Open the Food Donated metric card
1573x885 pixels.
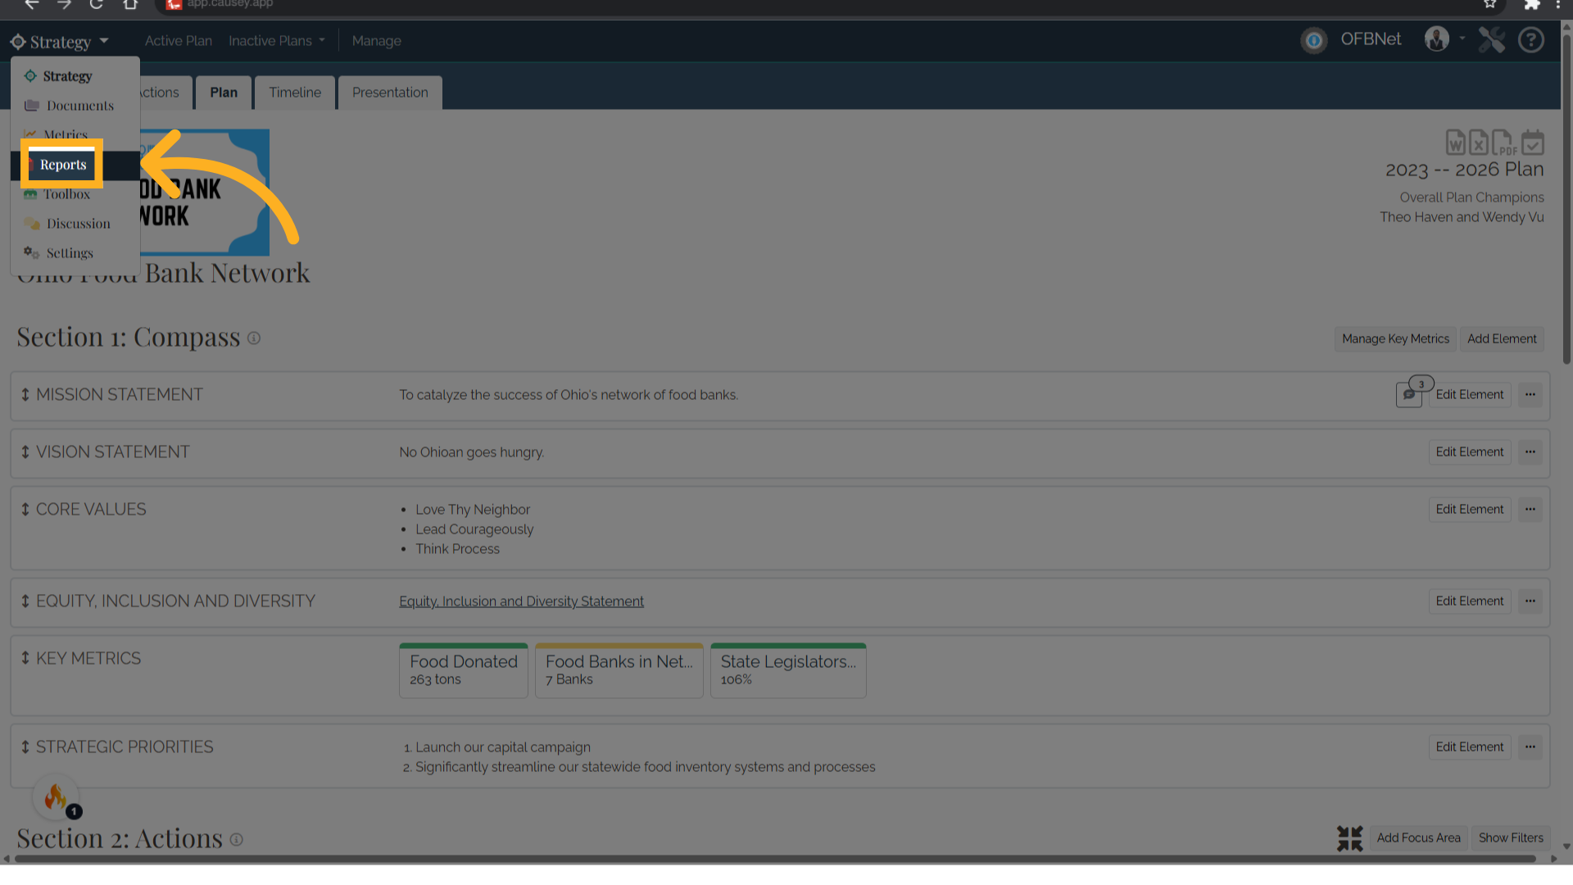(x=464, y=670)
